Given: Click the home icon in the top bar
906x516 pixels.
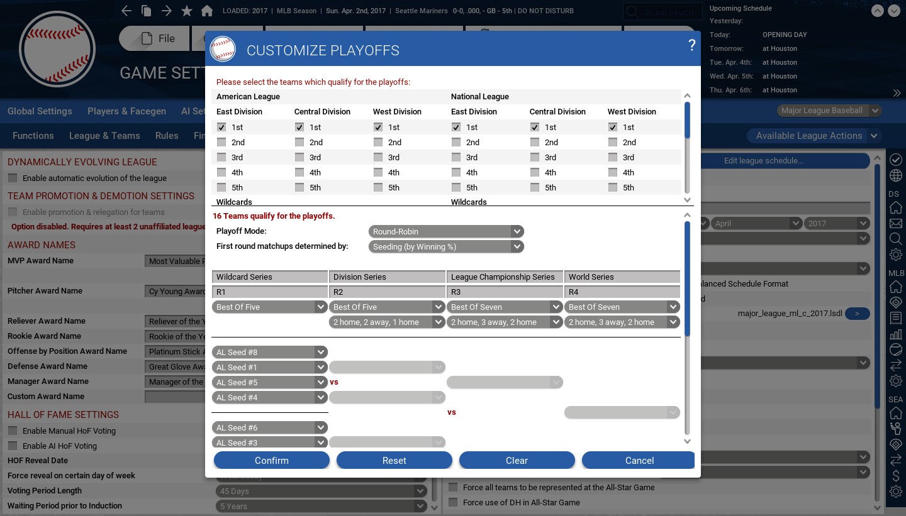Looking at the screenshot, I should click(207, 11).
